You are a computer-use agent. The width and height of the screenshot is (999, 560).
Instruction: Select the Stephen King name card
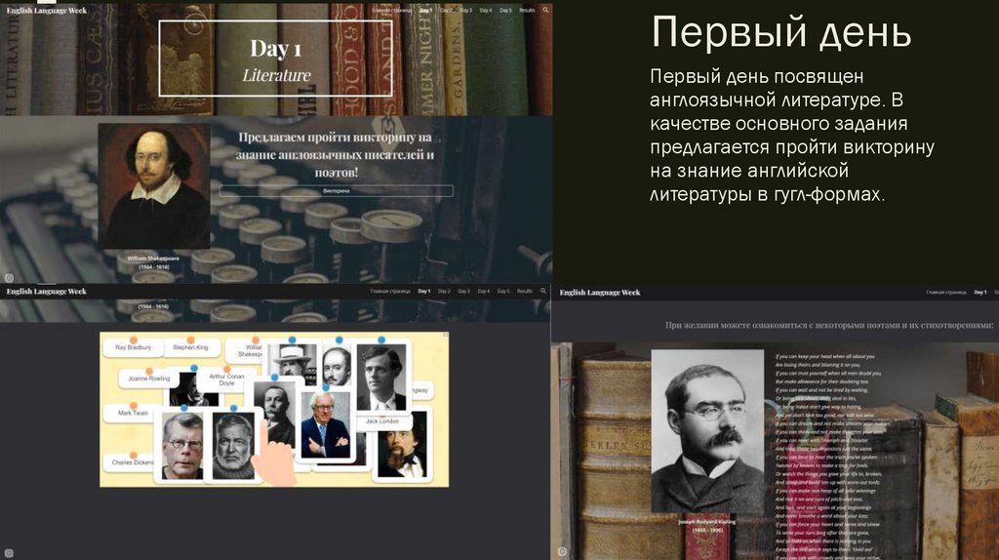coord(190,348)
